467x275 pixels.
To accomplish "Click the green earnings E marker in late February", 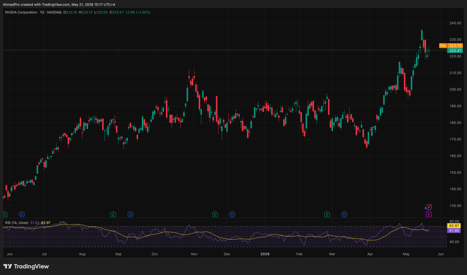I will click(327, 214).
